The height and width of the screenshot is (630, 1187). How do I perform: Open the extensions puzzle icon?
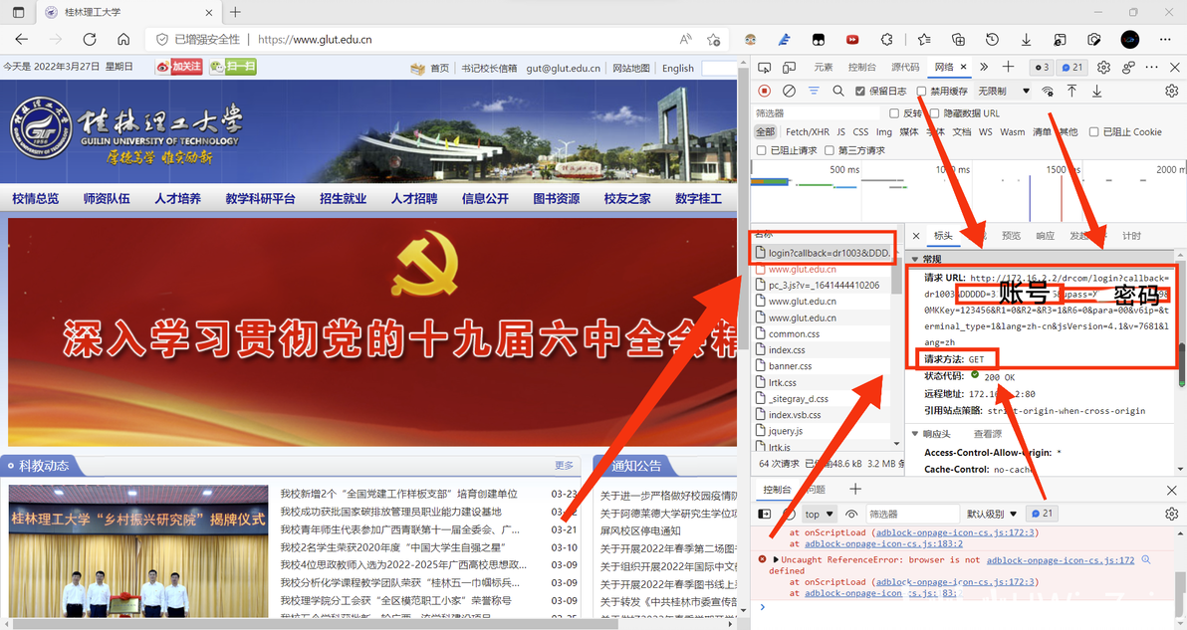pyautogui.click(x=886, y=40)
